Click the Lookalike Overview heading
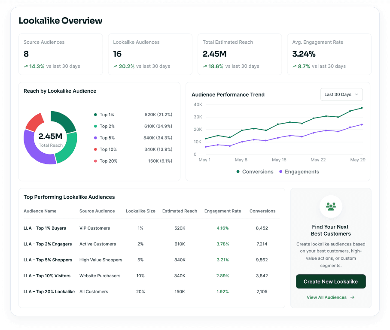The height and width of the screenshot is (330, 390). 61,21
